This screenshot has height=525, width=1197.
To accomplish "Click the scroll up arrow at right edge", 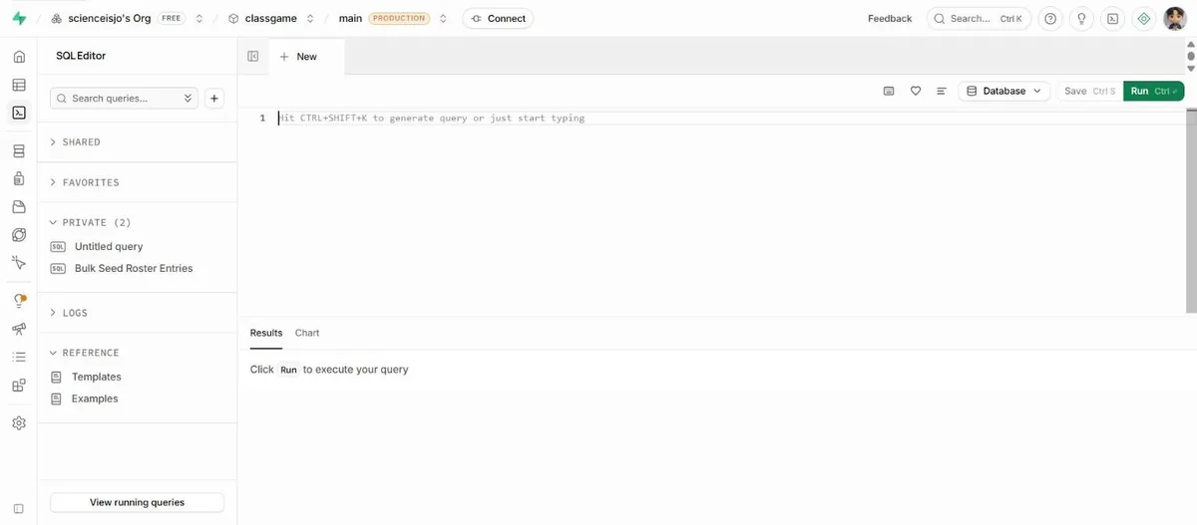I will click(x=1190, y=44).
